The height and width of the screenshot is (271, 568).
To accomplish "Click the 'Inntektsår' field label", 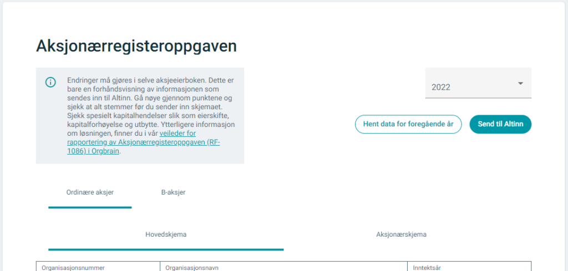I will coord(427,268).
